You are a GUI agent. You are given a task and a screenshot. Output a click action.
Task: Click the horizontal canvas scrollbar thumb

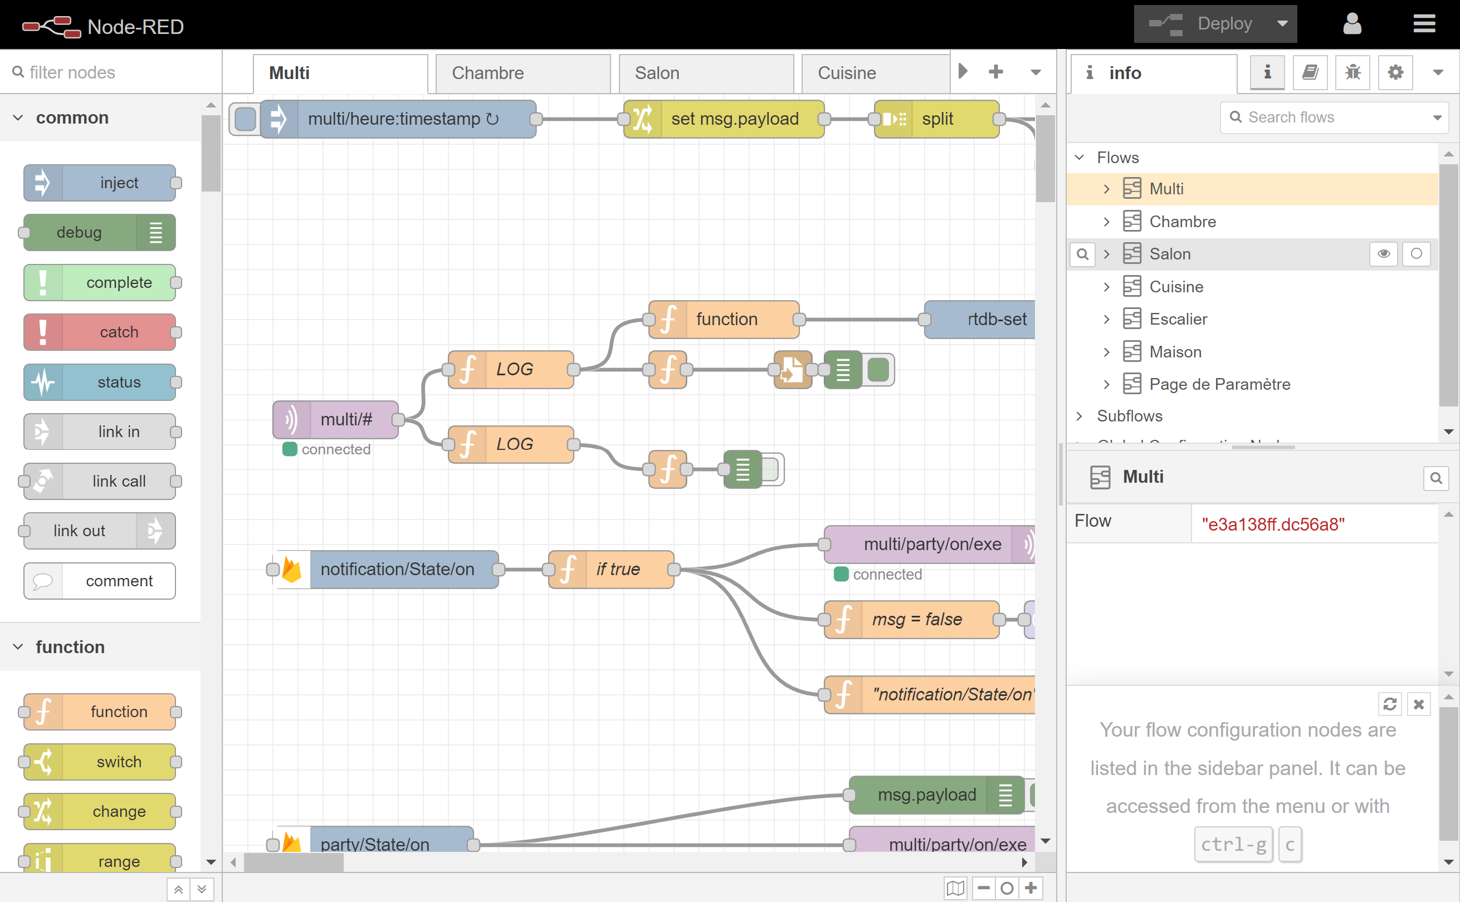coord(293,862)
